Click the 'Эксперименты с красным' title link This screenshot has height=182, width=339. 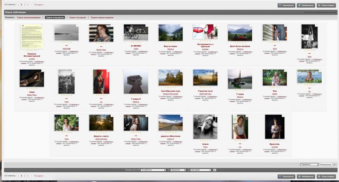(x=205, y=45)
